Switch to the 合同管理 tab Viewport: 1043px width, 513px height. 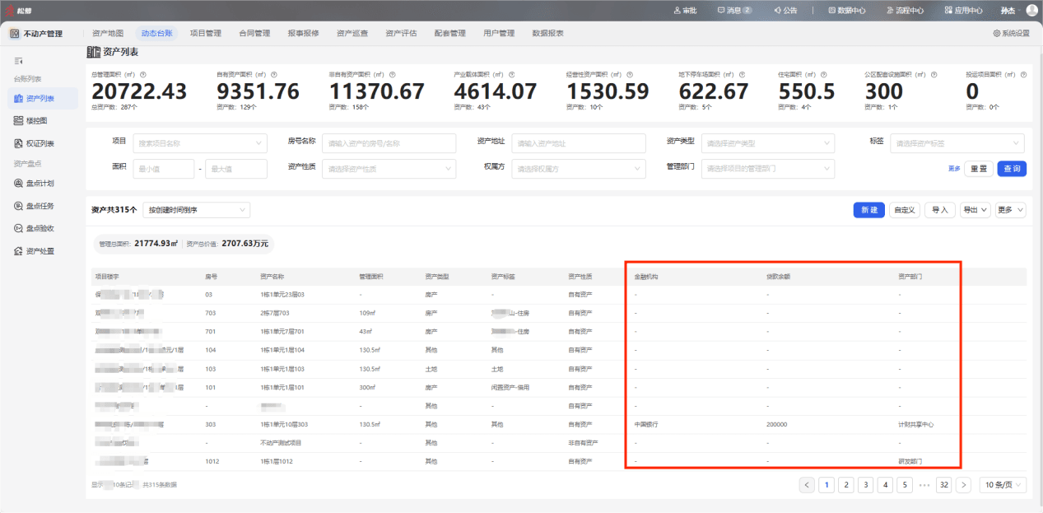pyautogui.click(x=254, y=34)
